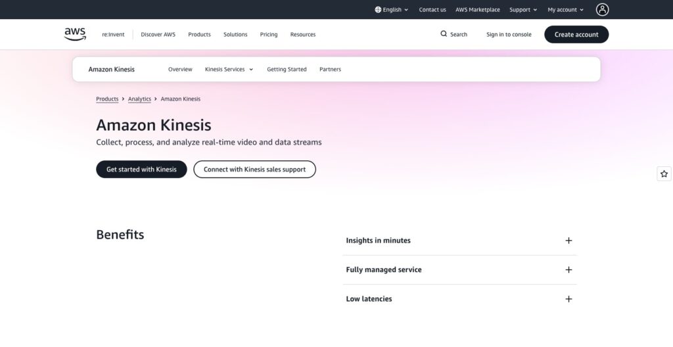
Task: Expand the Kinesis Services dropdown
Action: (x=229, y=69)
